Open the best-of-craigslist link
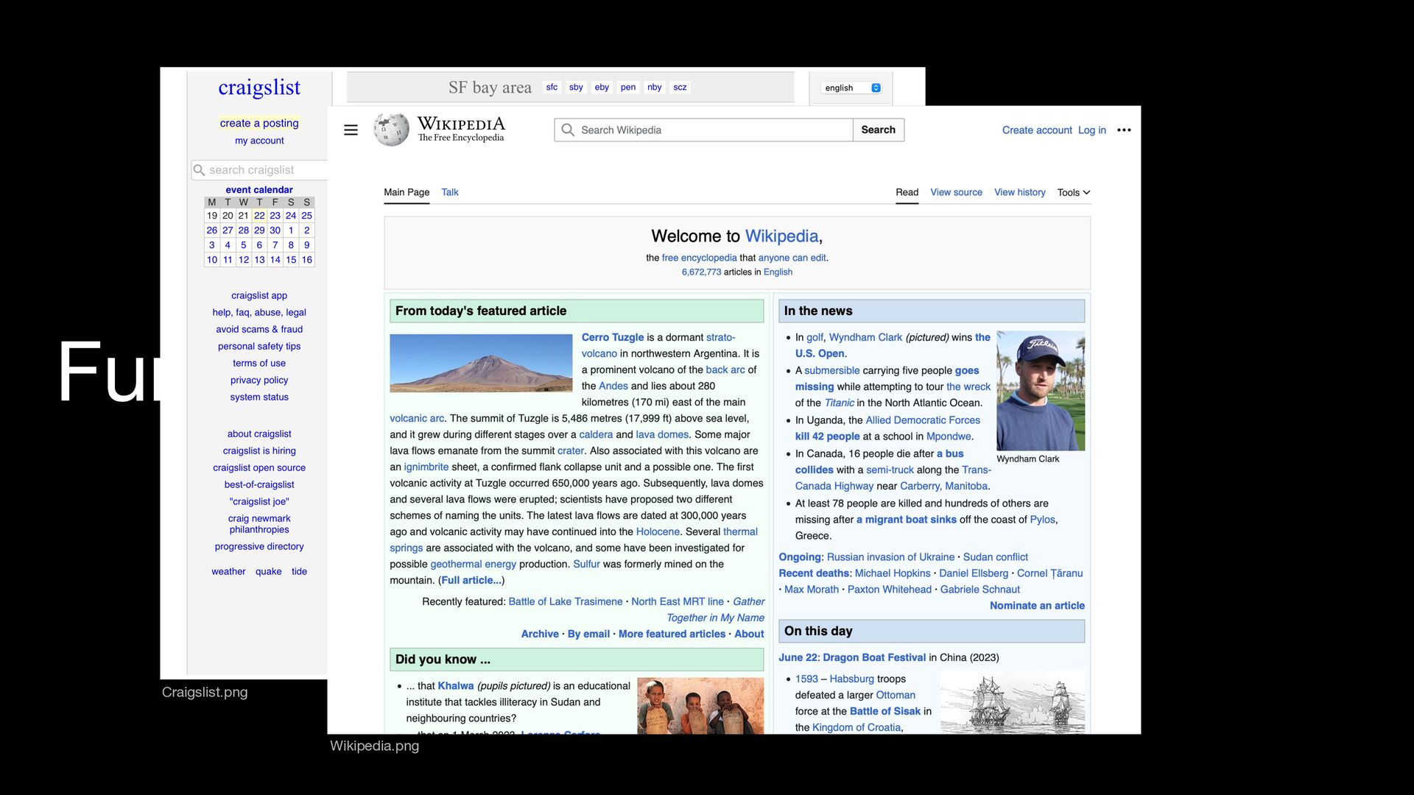This screenshot has width=1414, height=795. tap(259, 484)
